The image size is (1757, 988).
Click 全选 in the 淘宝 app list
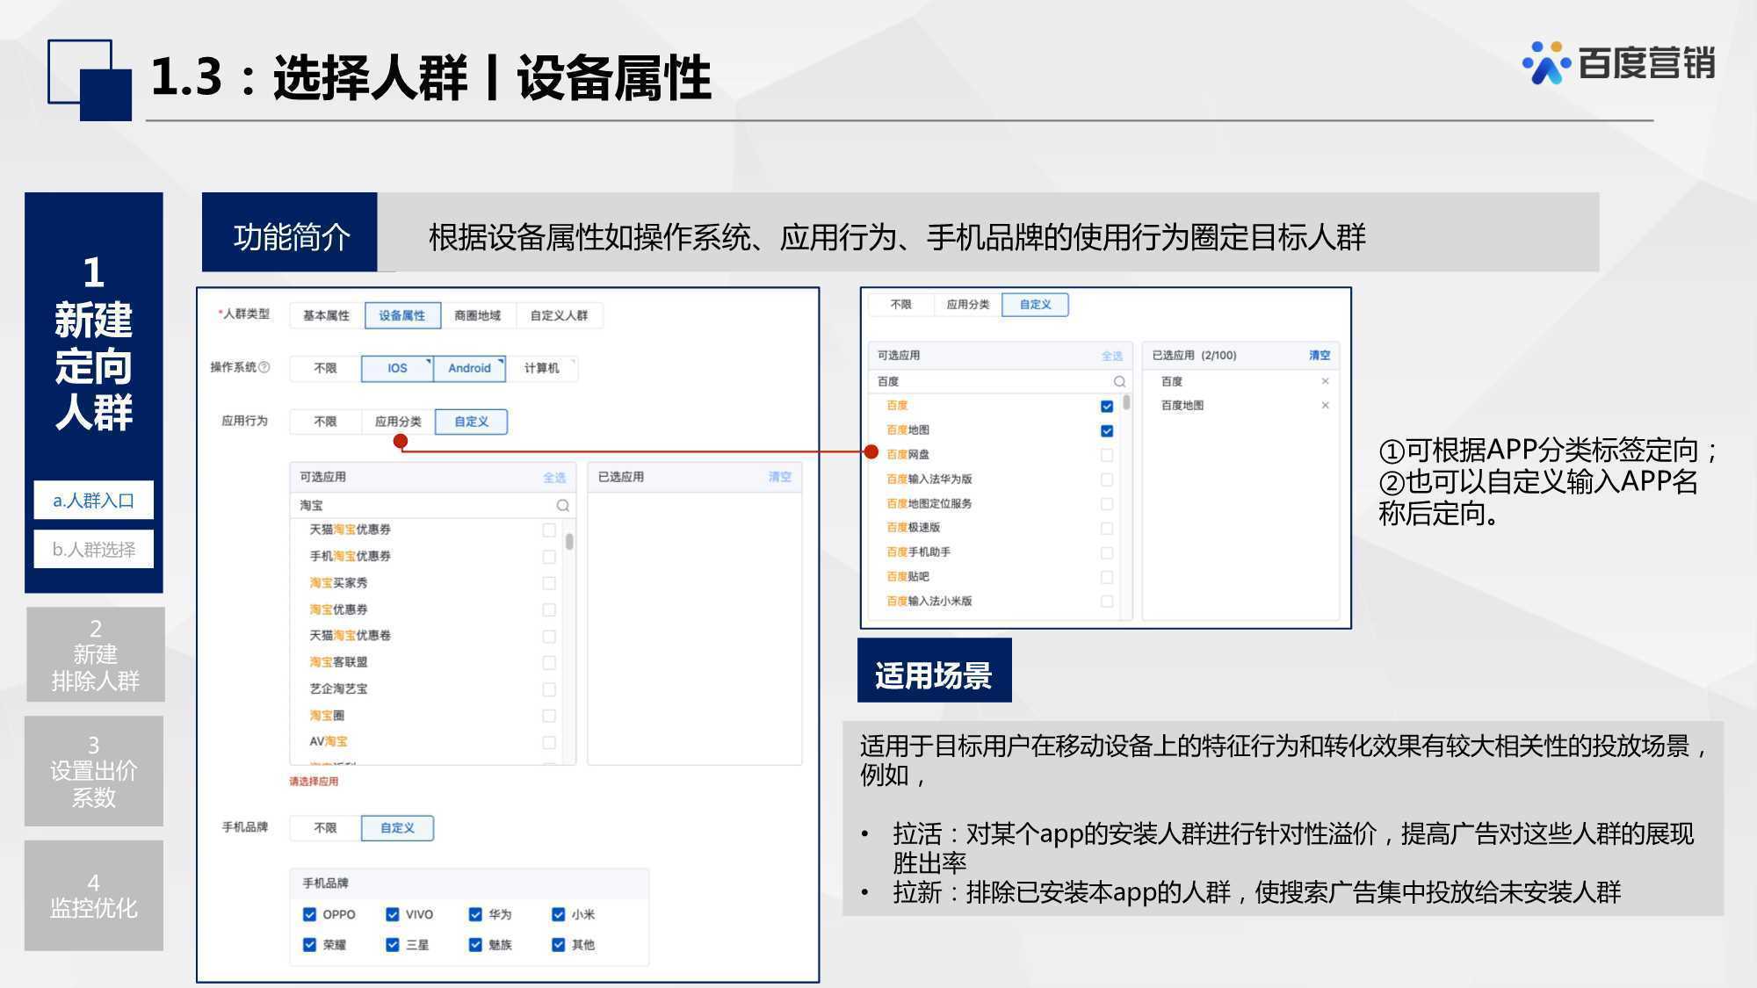554,478
